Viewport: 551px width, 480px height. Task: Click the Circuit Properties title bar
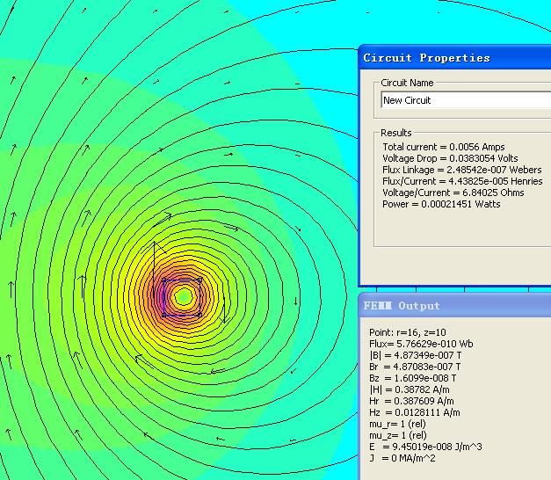click(x=455, y=58)
